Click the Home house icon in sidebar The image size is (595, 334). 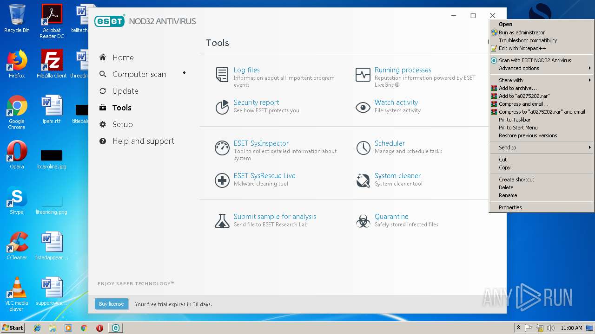[103, 58]
